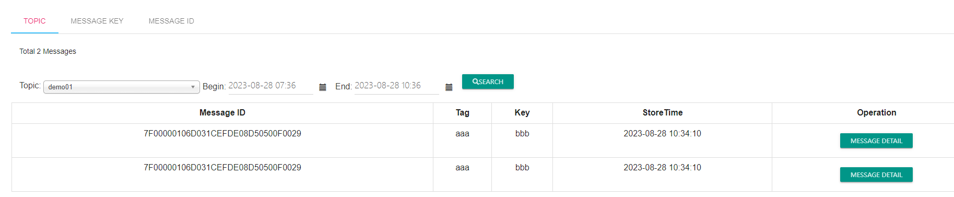The image size is (954, 197).
Task: Expand the demo01 topic dropdown
Action: (x=122, y=87)
